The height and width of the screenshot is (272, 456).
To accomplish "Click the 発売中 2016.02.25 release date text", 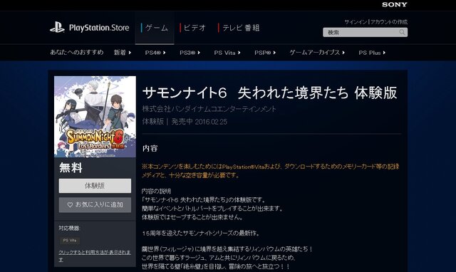I will click(x=199, y=122).
